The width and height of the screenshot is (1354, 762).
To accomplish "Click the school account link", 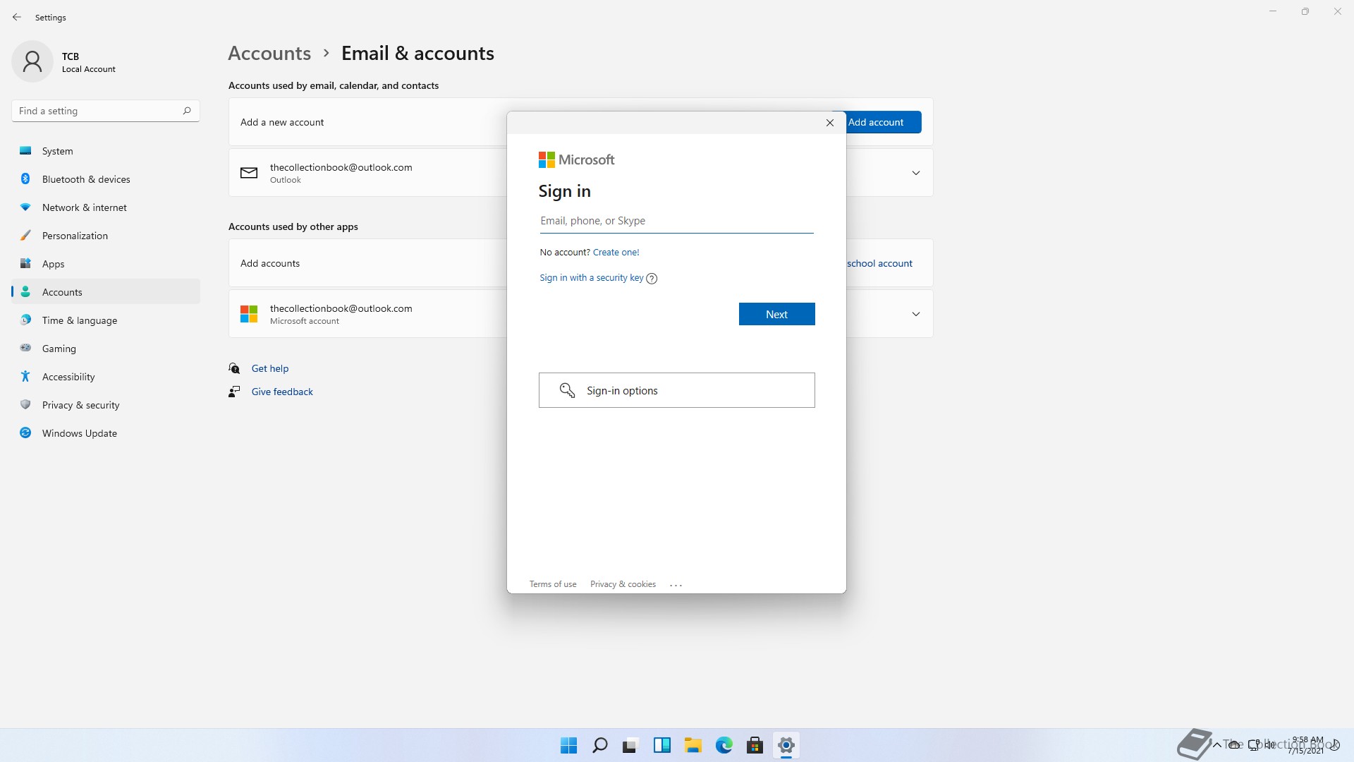I will (879, 263).
